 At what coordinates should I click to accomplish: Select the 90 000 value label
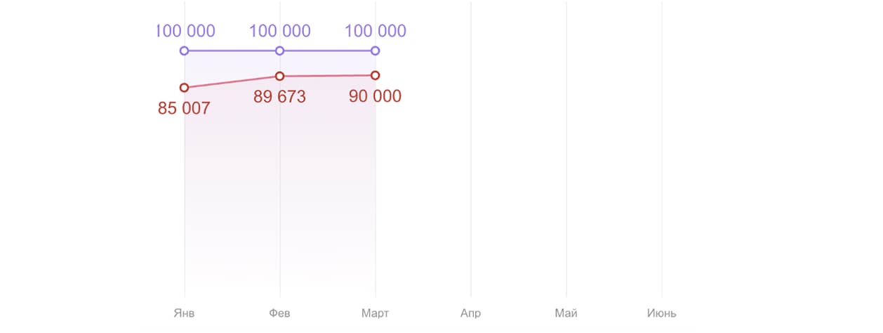(x=375, y=96)
